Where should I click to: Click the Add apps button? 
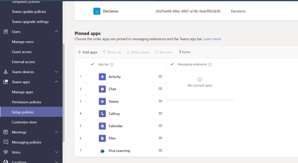click(x=87, y=52)
